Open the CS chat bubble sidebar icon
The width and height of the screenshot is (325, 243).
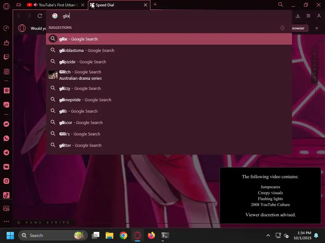[6, 105]
